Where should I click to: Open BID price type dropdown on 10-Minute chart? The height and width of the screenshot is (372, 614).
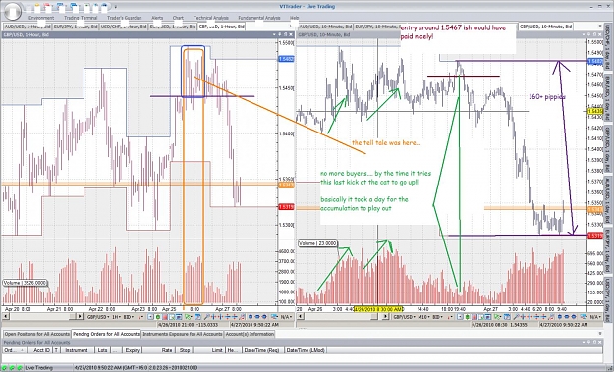click(x=436, y=316)
